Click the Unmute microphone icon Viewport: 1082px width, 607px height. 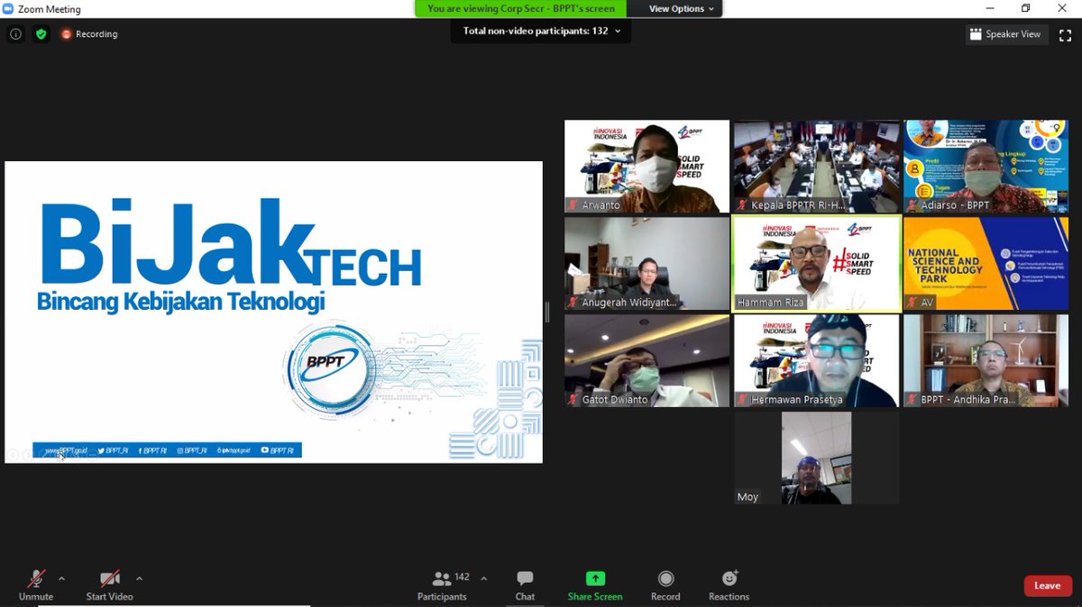pos(36,578)
